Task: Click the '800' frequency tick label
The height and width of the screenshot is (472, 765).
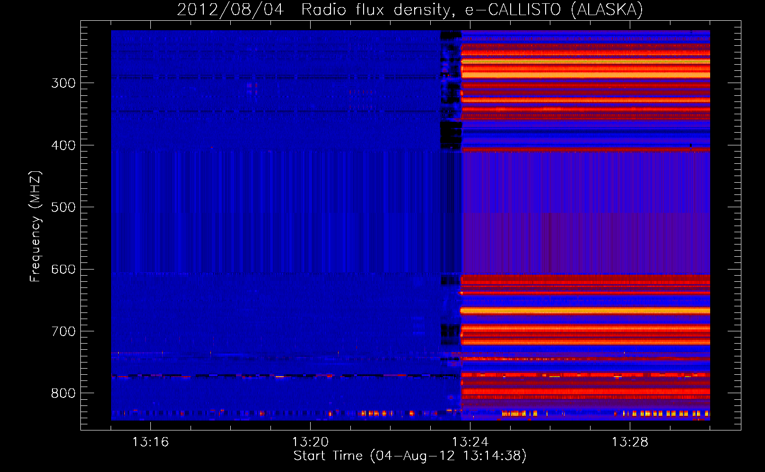Action: coord(63,393)
